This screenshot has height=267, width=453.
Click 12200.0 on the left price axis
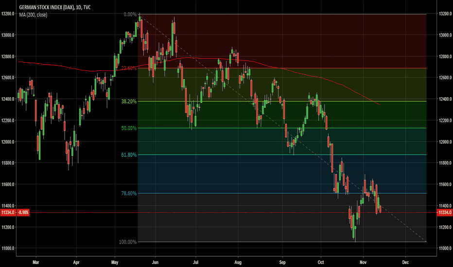coord(8,120)
